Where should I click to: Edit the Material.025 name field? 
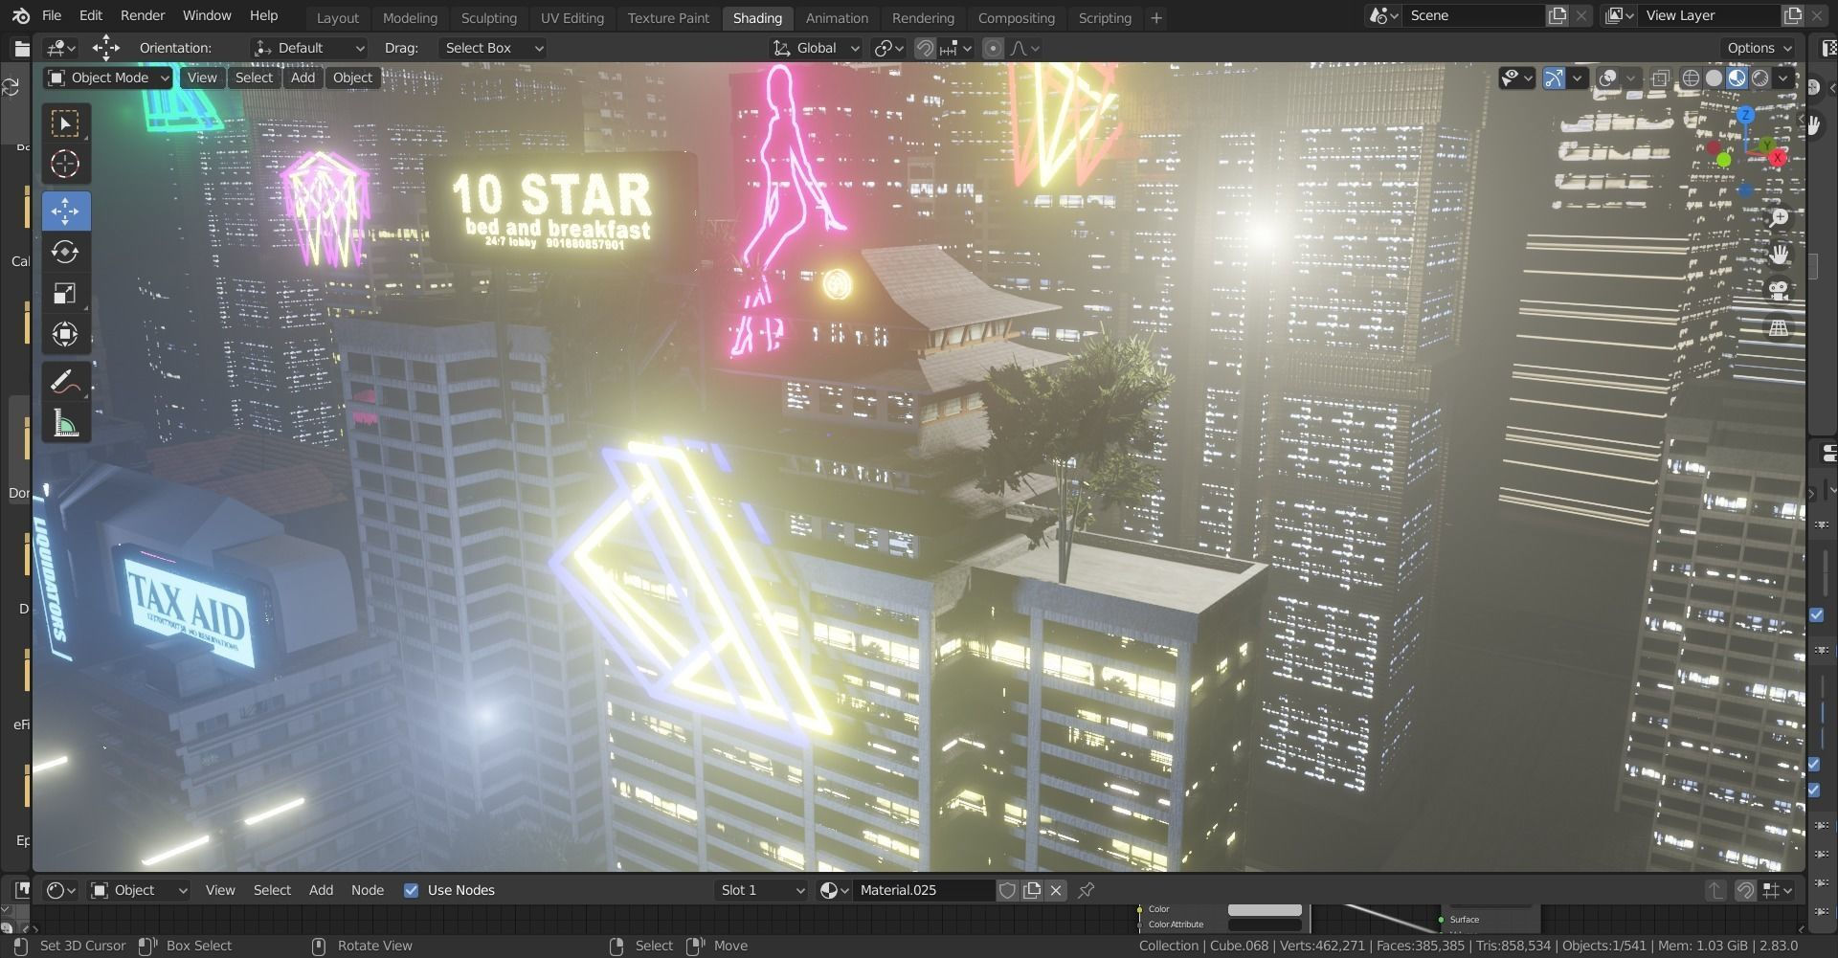click(925, 890)
